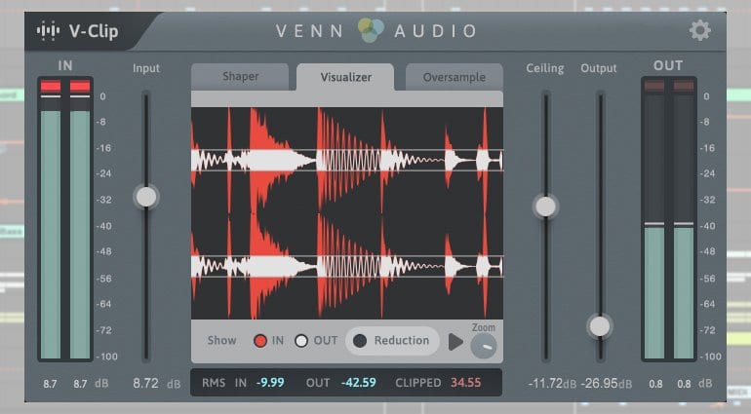This screenshot has height=414, width=751.
Task: Click the RMS label in readout bar
Action: point(214,383)
